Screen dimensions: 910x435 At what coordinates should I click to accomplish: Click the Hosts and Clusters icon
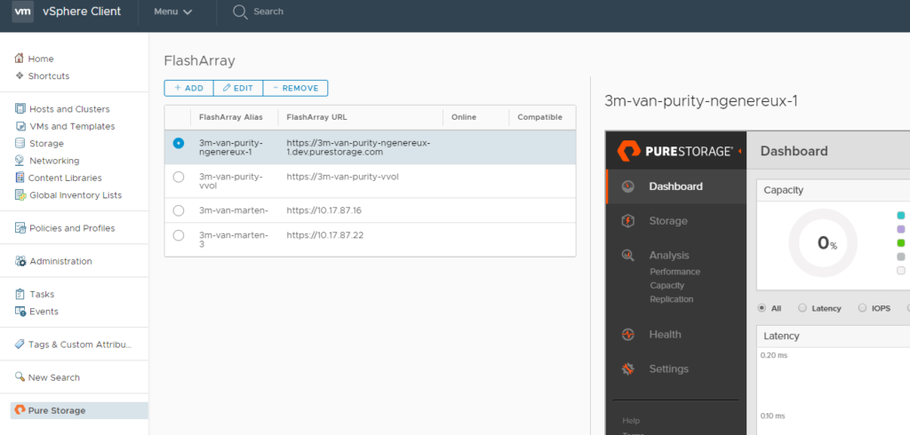point(20,109)
